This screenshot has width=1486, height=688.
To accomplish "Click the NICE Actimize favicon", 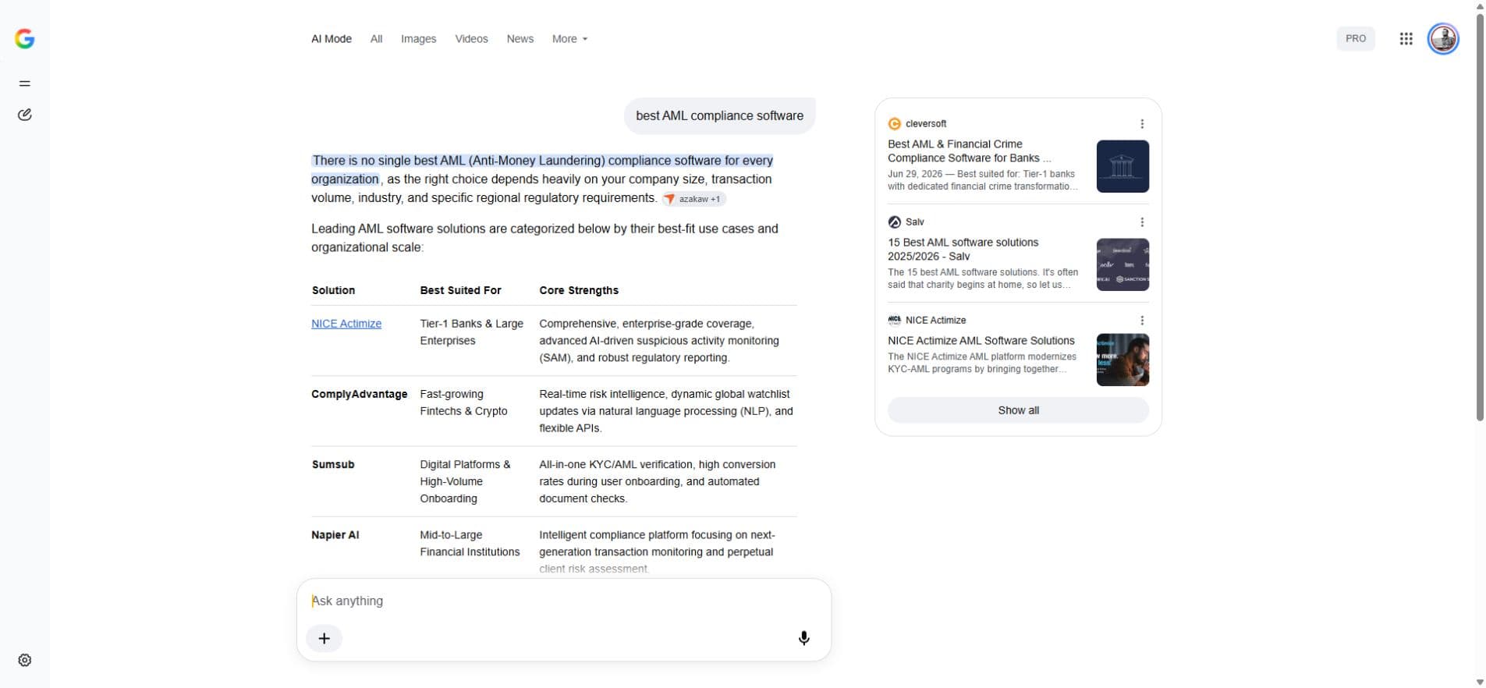I will point(894,320).
